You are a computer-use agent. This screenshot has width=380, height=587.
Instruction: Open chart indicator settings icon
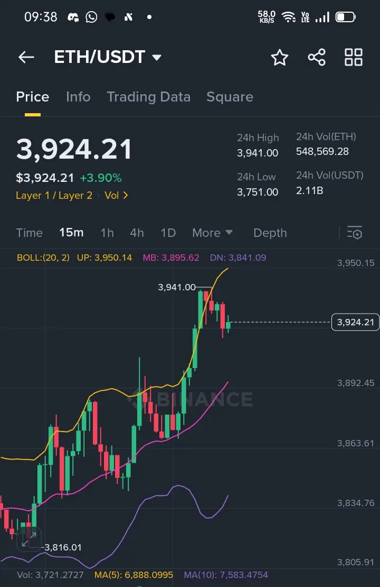click(x=354, y=233)
